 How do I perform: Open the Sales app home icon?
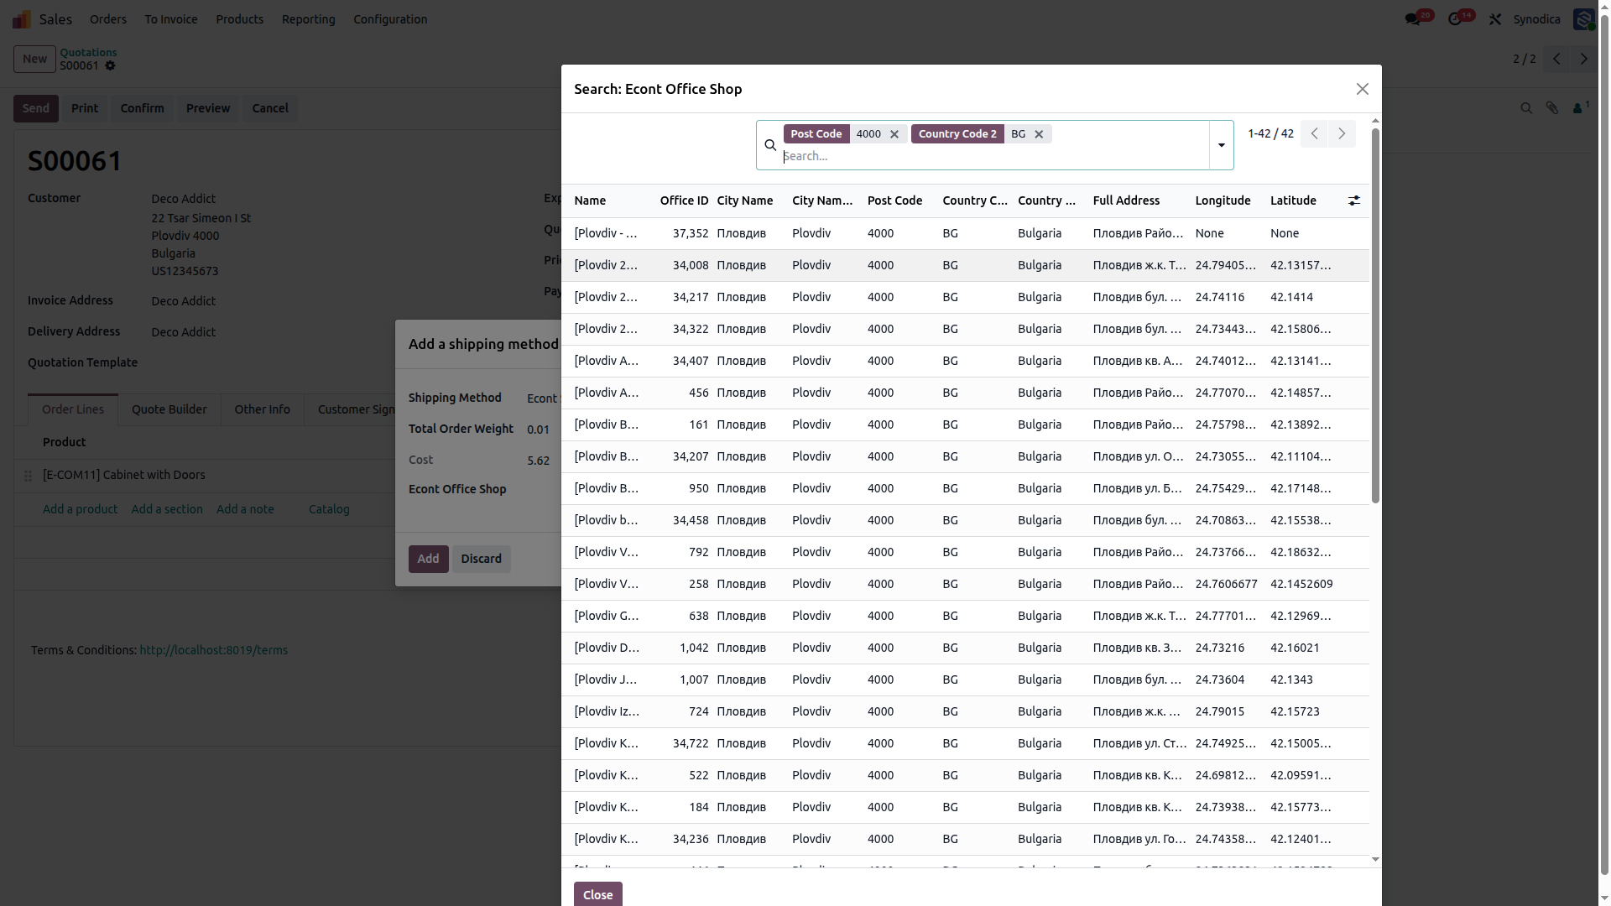[x=22, y=18]
